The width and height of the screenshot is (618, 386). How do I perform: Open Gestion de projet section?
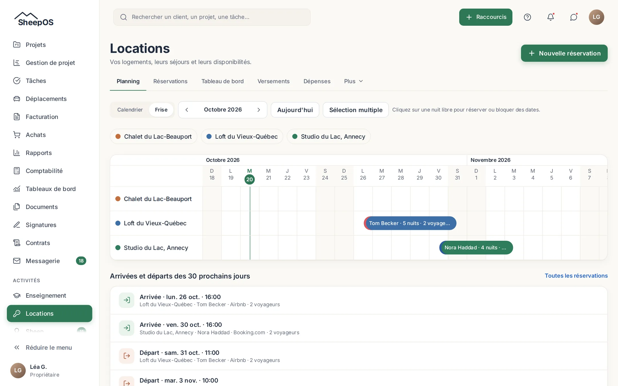[x=49, y=63]
